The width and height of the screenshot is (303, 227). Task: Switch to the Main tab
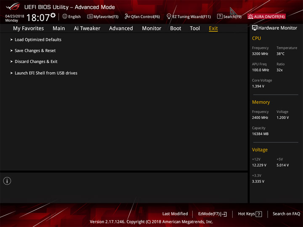pos(59,29)
